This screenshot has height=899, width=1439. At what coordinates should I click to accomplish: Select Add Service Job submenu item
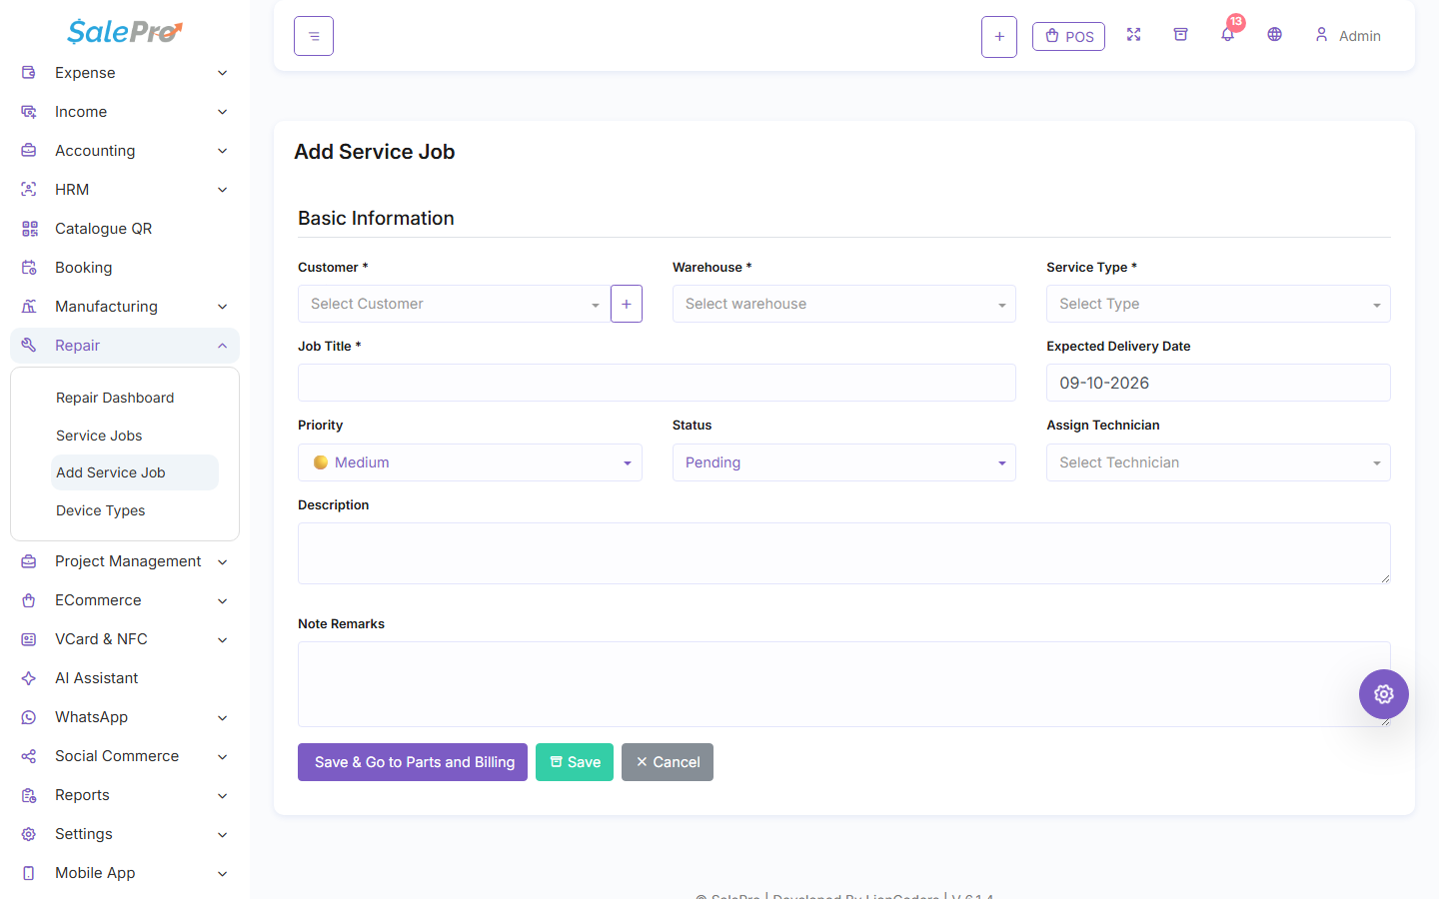(135, 472)
